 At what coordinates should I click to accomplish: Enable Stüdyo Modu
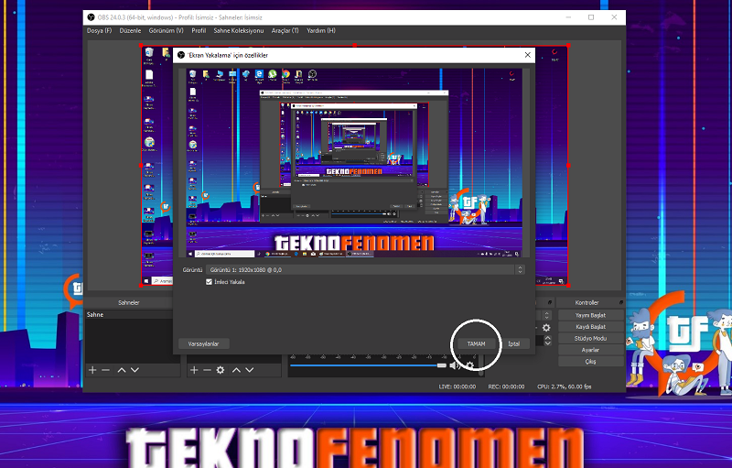coord(590,338)
